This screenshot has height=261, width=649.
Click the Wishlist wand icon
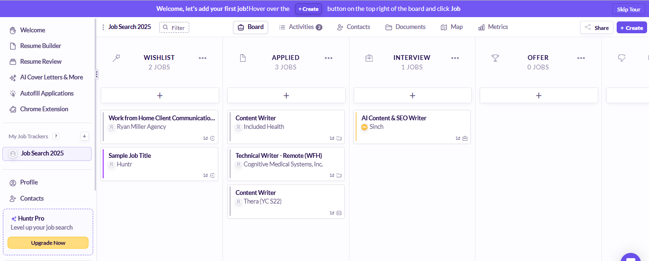point(116,58)
